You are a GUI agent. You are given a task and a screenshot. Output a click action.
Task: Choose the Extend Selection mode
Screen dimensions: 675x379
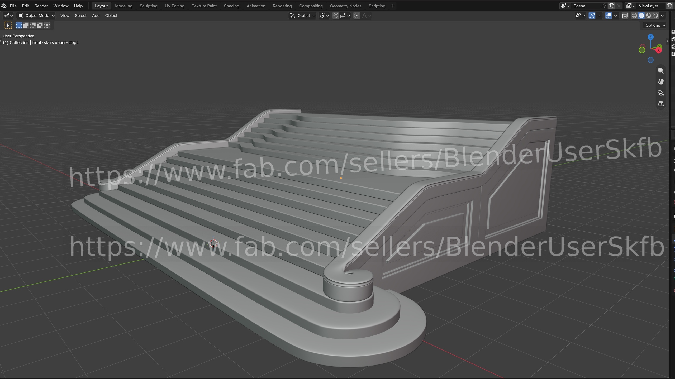point(26,25)
